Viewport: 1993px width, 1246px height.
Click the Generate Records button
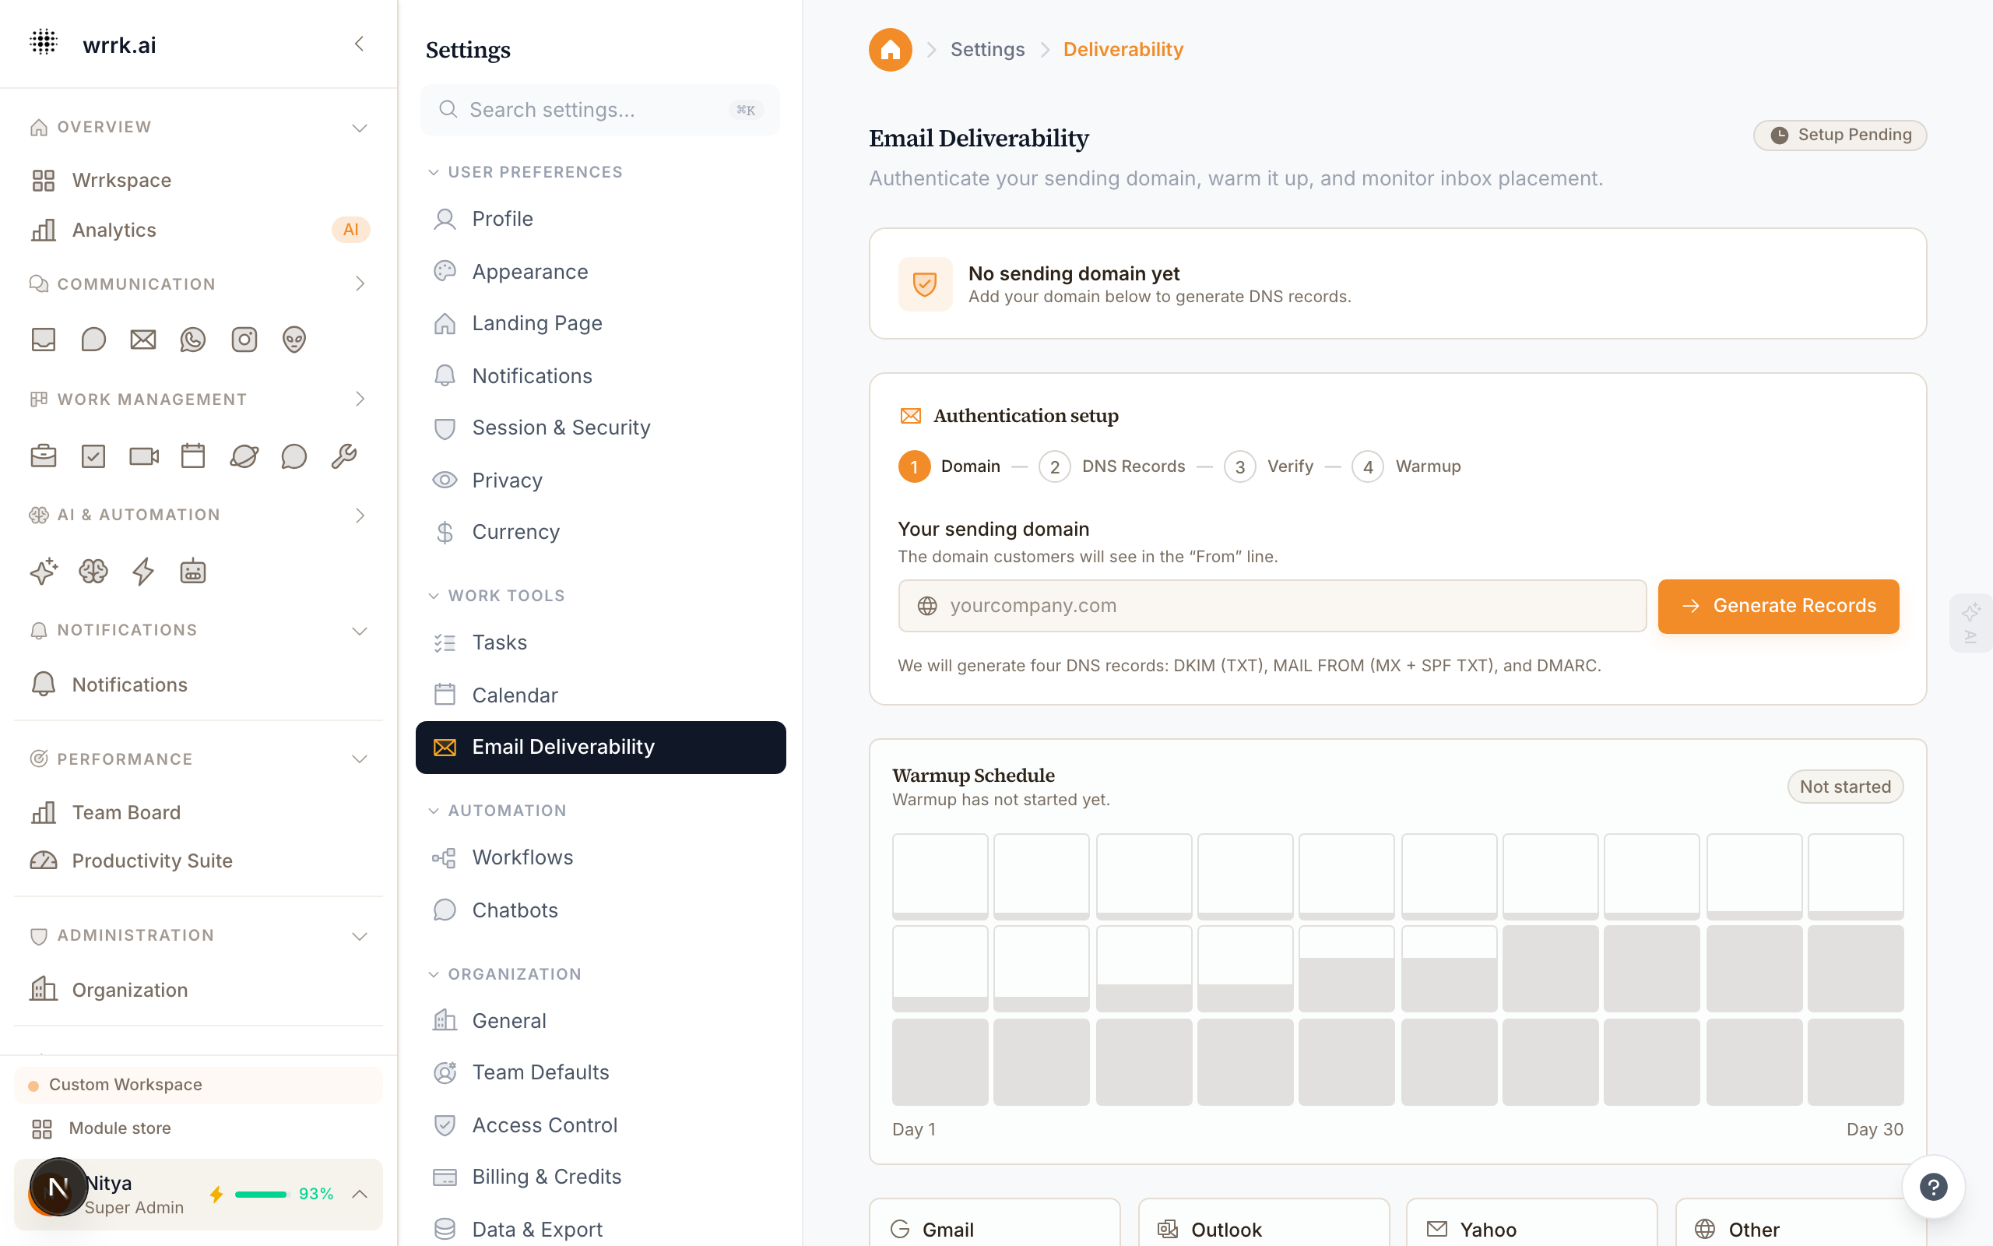coord(1777,606)
